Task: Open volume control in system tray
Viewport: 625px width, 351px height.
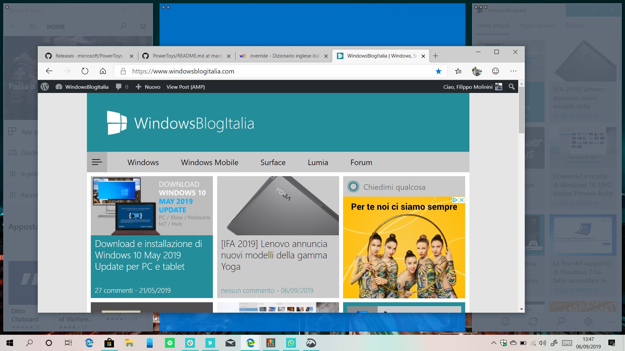Action: [542, 343]
